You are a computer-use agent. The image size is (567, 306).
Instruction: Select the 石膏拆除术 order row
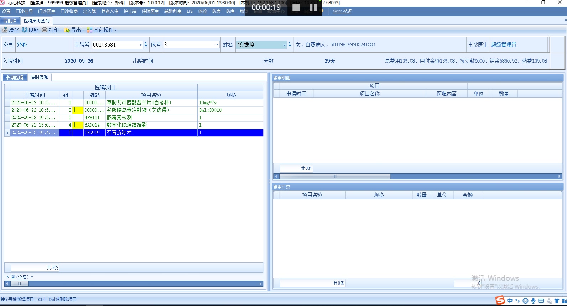click(x=134, y=132)
